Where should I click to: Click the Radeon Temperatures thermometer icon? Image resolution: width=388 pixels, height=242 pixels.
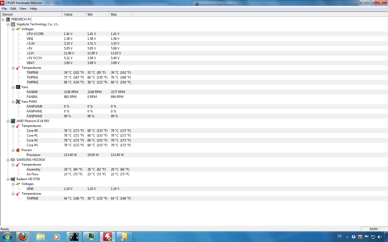[18, 194]
